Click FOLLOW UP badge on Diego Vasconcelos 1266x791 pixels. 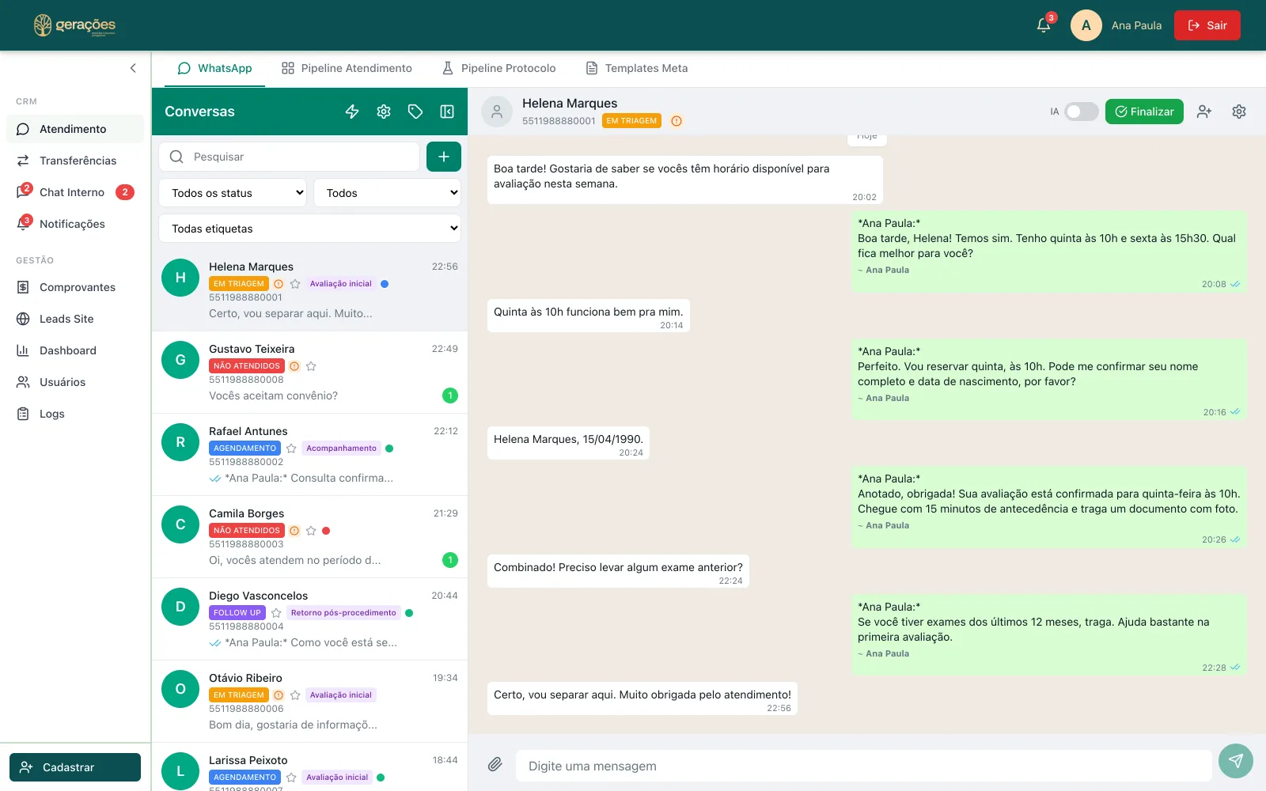[237, 613]
